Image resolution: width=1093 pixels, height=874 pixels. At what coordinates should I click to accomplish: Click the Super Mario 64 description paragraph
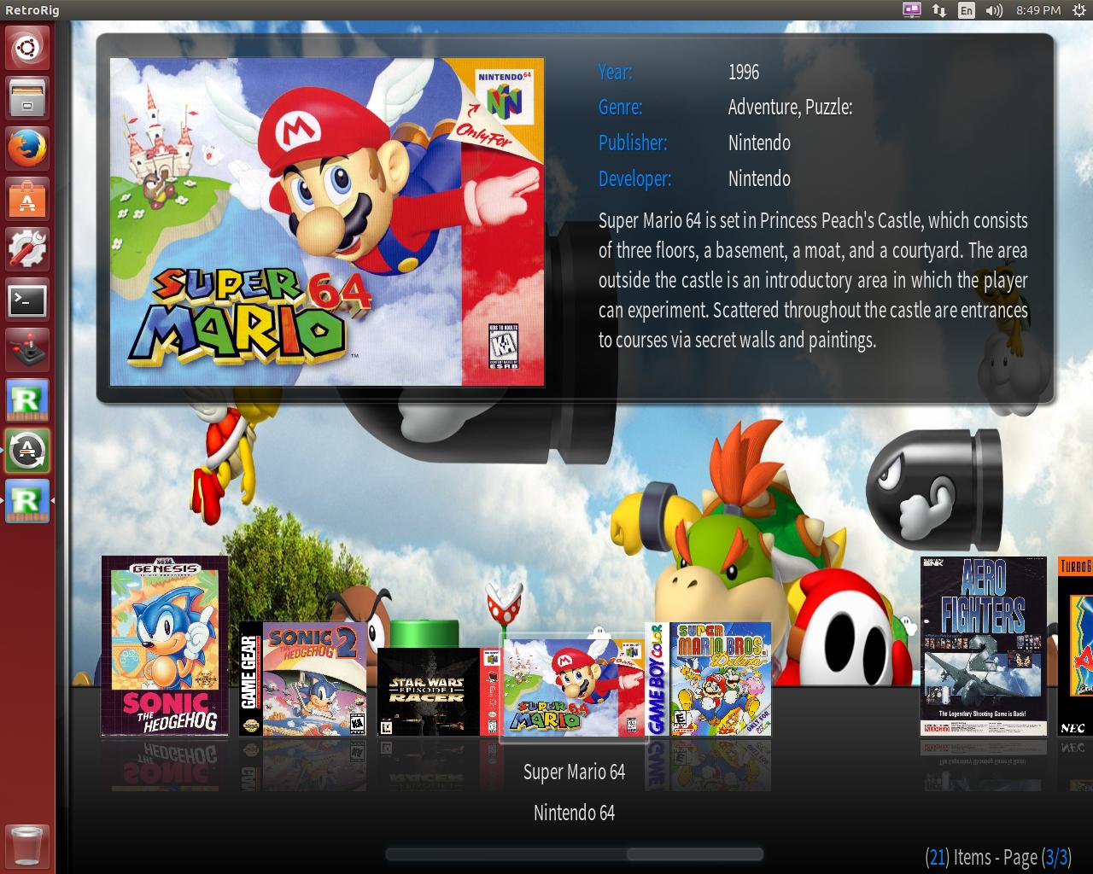(813, 280)
